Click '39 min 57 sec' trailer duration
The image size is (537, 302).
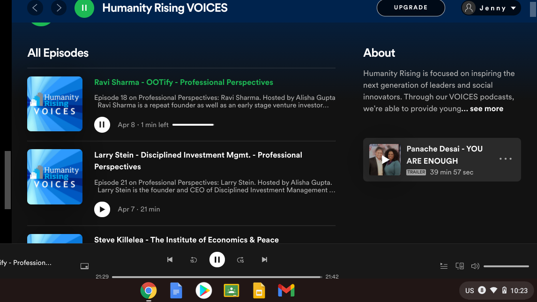[x=451, y=172]
